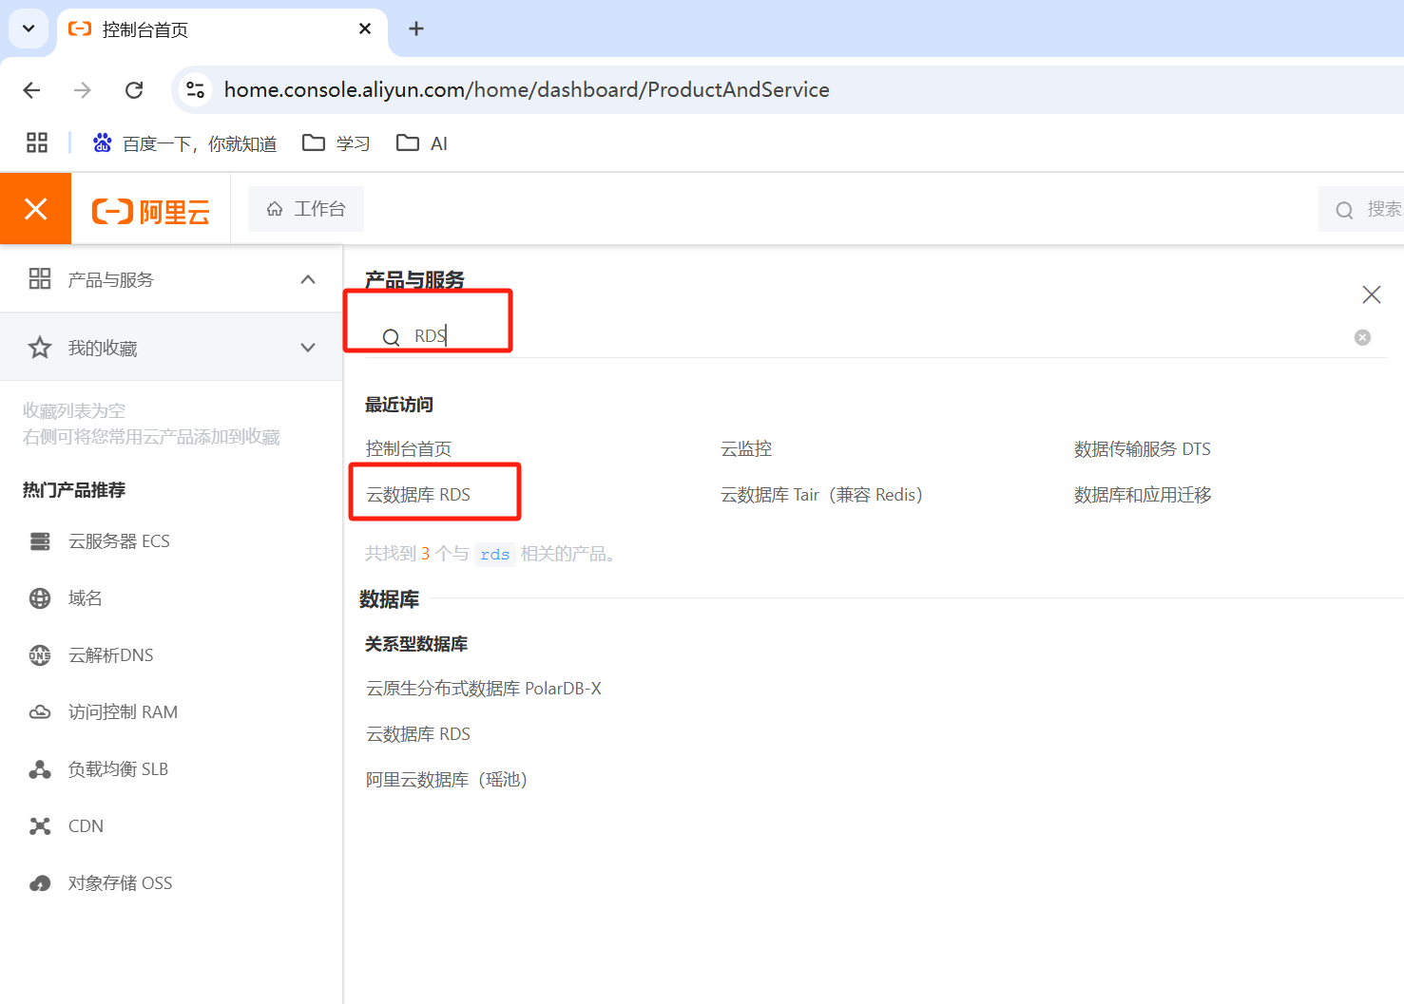Click the 我的收藏 star icon
This screenshot has width=1404, height=1004.
[x=40, y=348]
